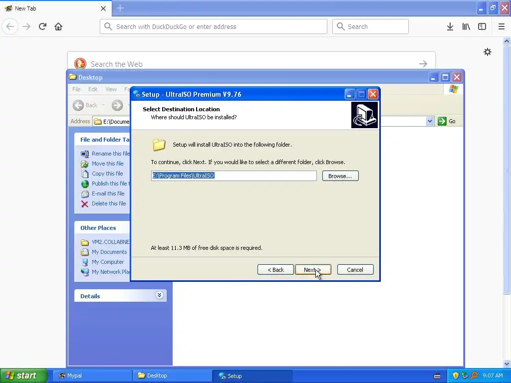Screen dimensions: 511x383
Task: Click Next in the UltraISO setup
Action: point(313,270)
